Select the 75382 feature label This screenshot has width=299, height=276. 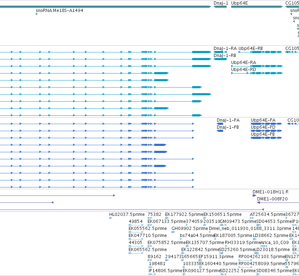155,214
